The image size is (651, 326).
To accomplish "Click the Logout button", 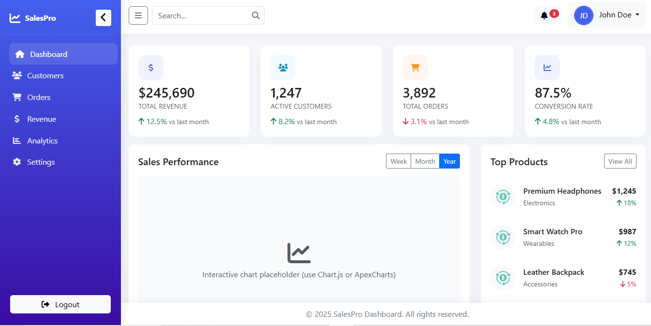I will (60, 304).
